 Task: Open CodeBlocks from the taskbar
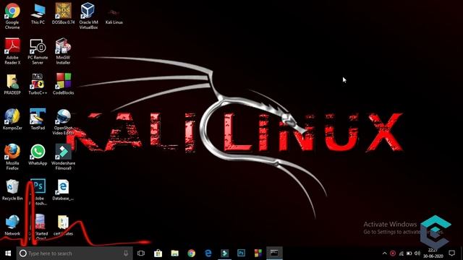coord(258,253)
